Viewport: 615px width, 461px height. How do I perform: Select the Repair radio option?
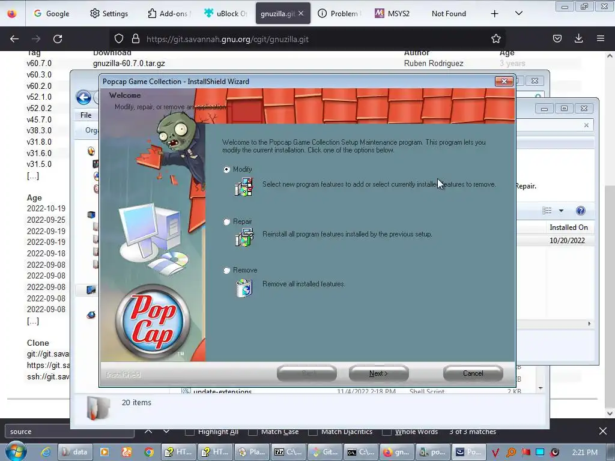tap(226, 222)
